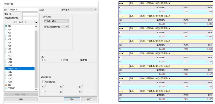Enable the 指定理论值 checkbox
Screen dimensions: 215x104
click(43, 82)
